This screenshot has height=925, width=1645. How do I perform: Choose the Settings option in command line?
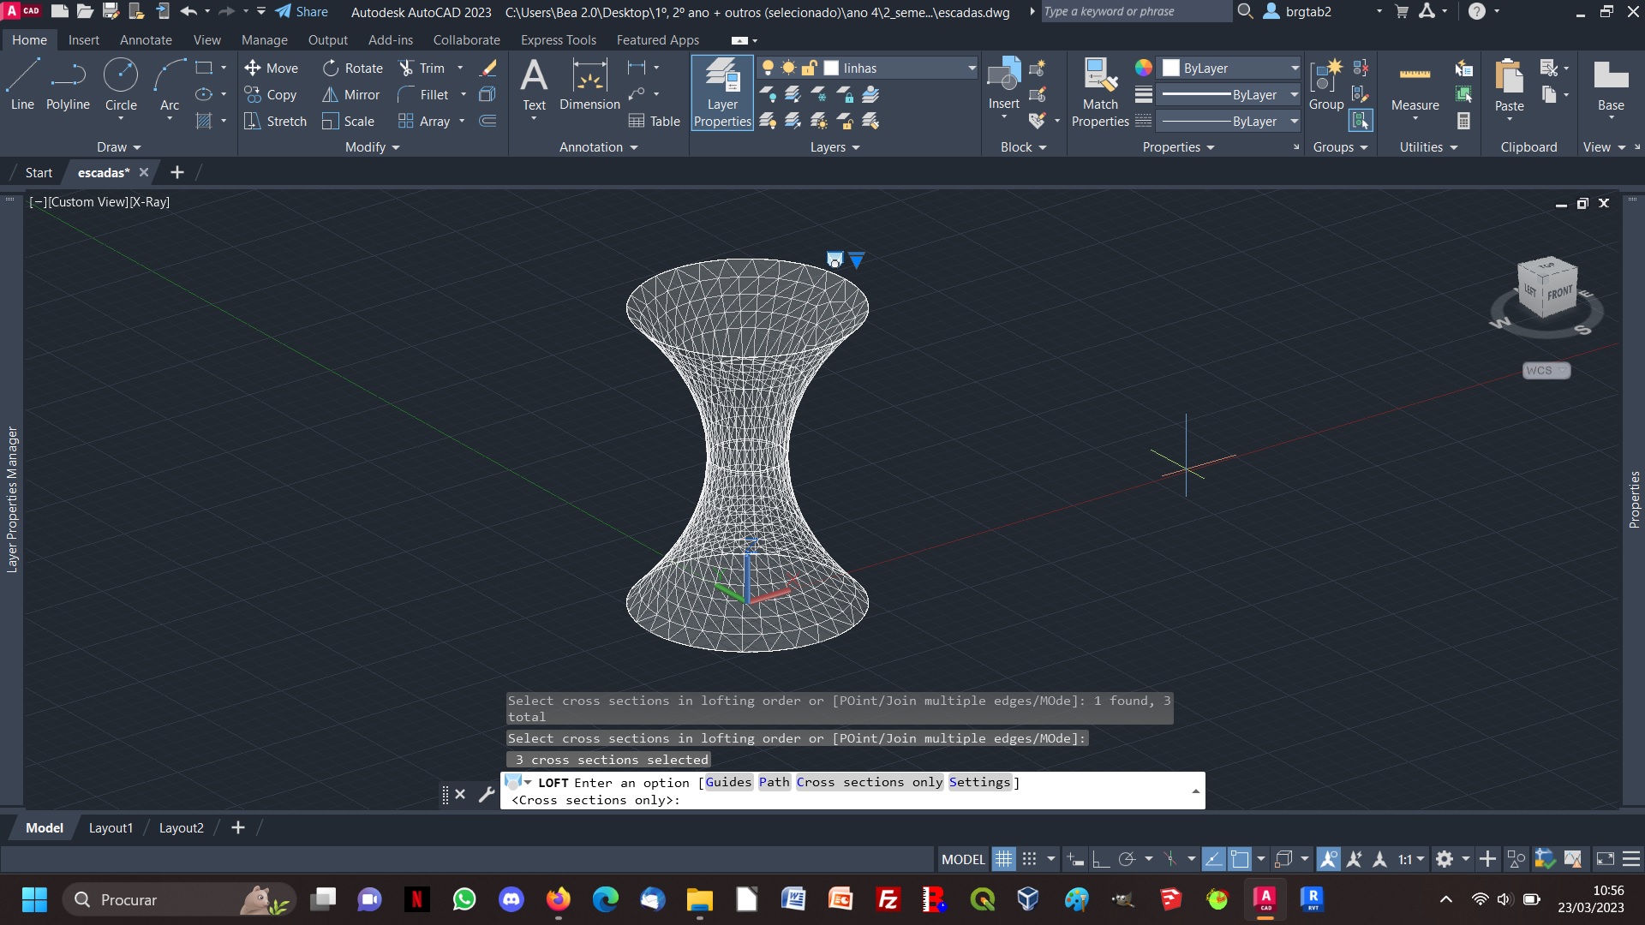point(979,782)
